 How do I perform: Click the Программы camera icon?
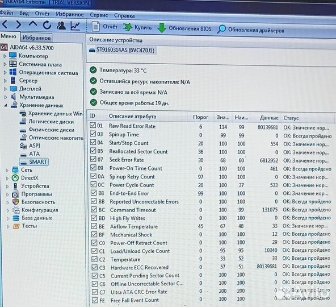15,194
